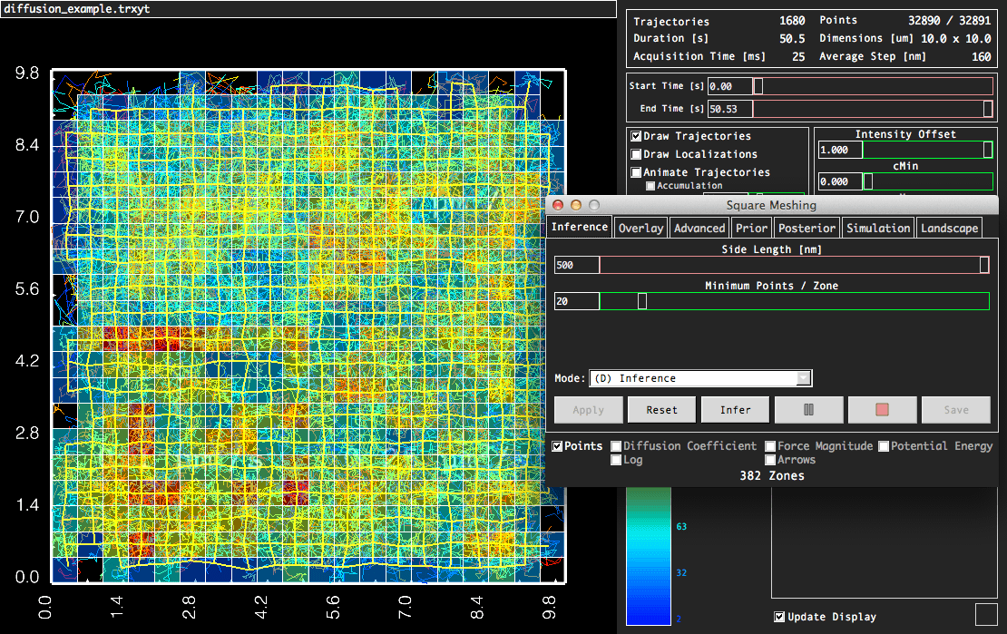
Task: Enable the Draw Localizations checkbox
Action: (637, 154)
